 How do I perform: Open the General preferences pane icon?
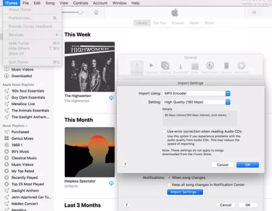137,68
